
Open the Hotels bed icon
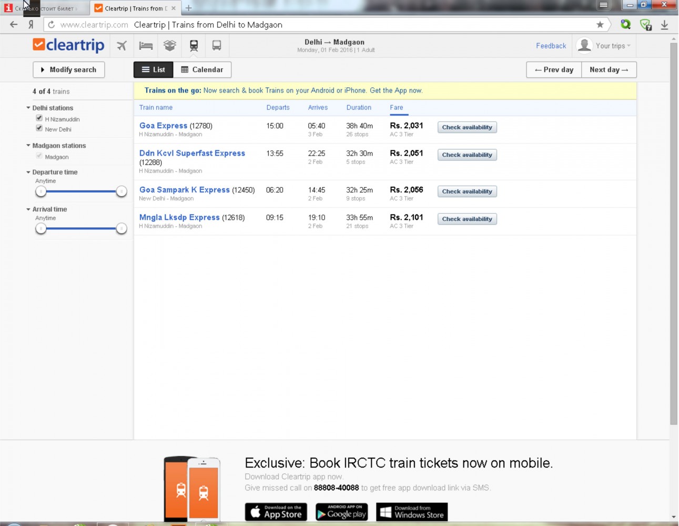146,46
